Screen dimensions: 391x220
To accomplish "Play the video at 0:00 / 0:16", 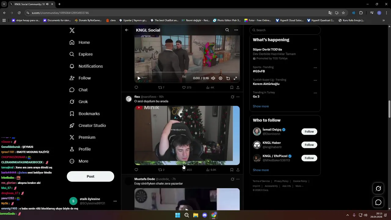I will (x=139, y=78).
